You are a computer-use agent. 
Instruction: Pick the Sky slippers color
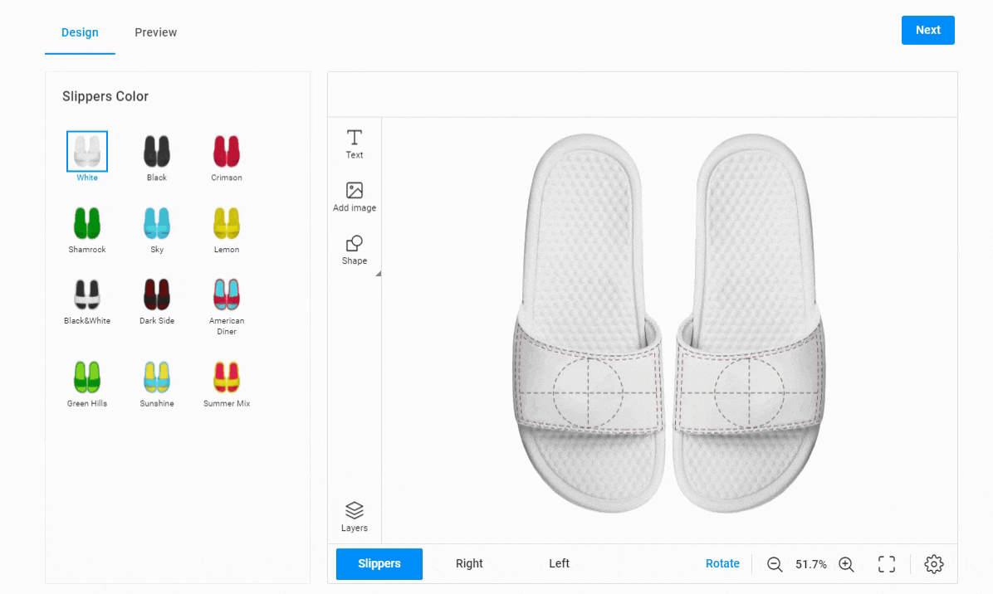[156, 230]
